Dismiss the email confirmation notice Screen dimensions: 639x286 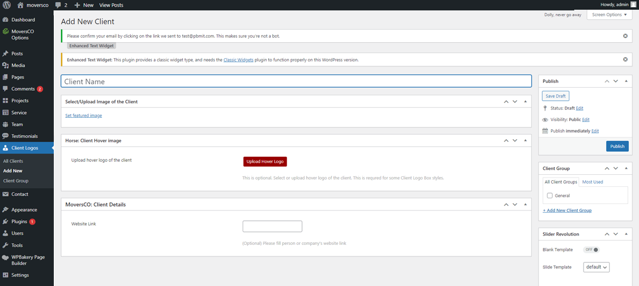click(625, 36)
